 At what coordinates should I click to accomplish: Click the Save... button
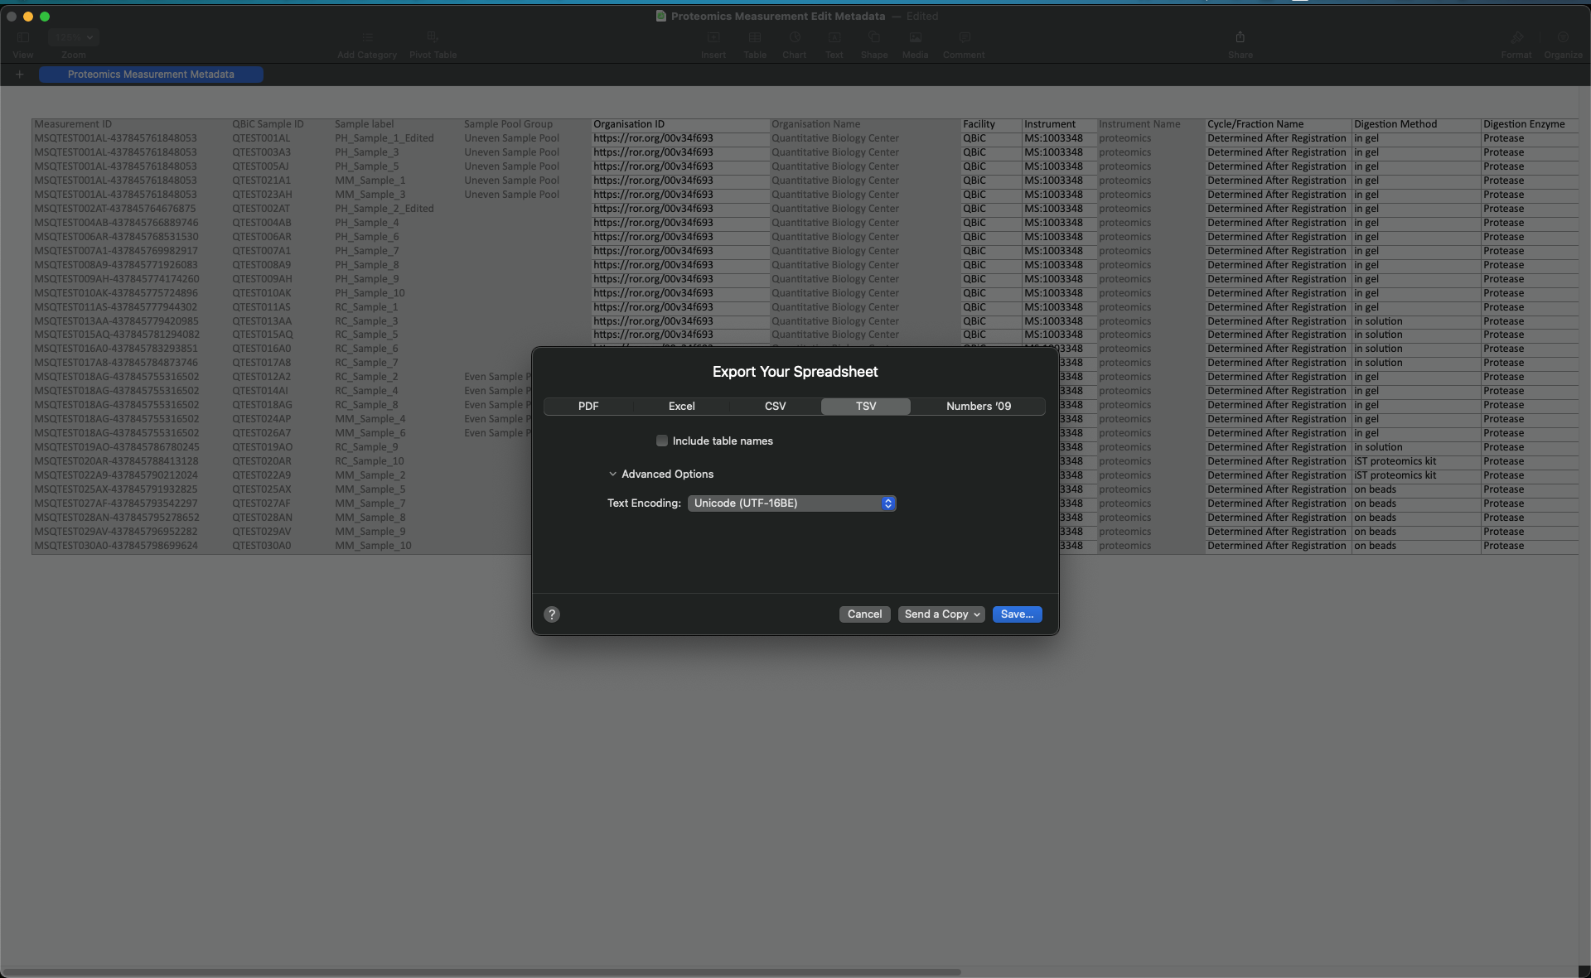tap(1017, 614)
